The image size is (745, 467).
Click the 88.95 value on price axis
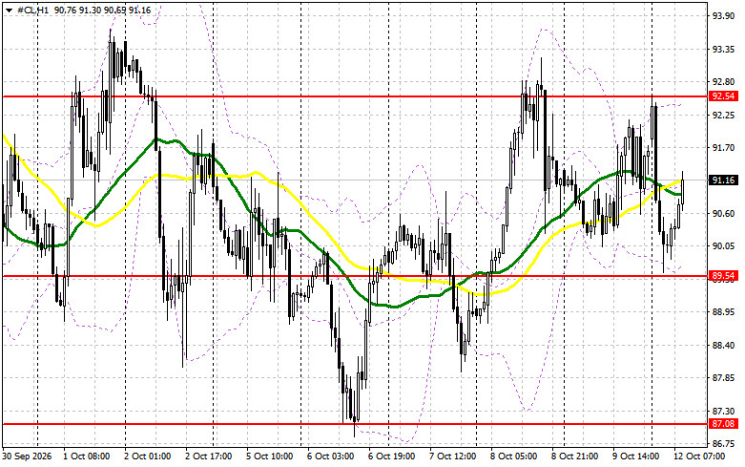(x=724, y=312)
